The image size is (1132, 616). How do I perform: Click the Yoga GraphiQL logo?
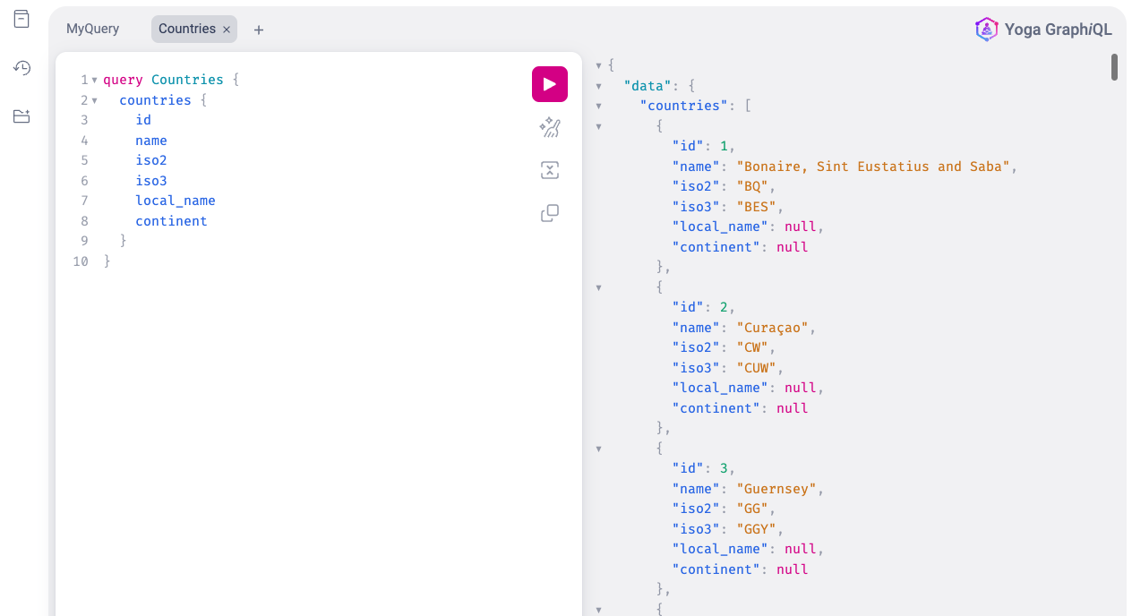[x=1043, y=30]
